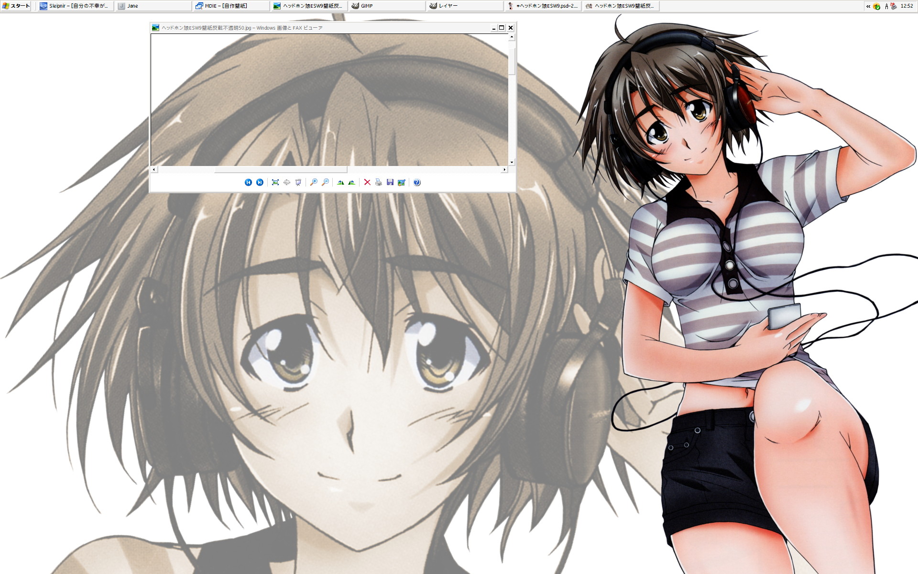This screenshot has height=574, width=918.
Task: Switch to Jane taskbar button
Action: point(153,6)
